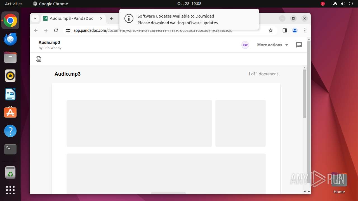Click the Audio.mp3 document heading

tap(67, 74)
